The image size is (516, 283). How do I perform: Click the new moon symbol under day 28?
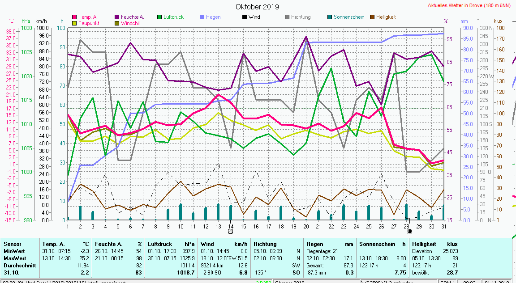(x=409, y=232)
